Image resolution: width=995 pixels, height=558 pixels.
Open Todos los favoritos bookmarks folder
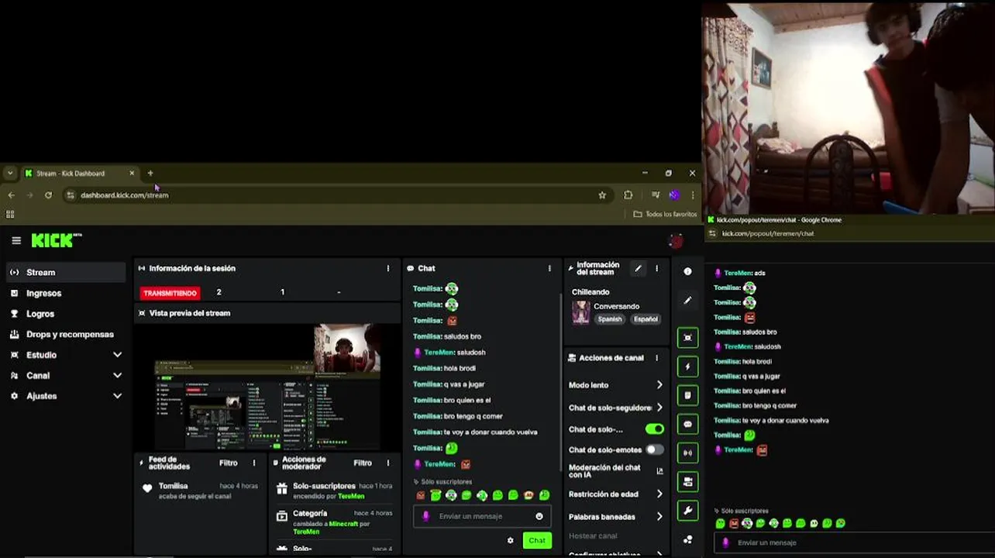click(665, 214)
